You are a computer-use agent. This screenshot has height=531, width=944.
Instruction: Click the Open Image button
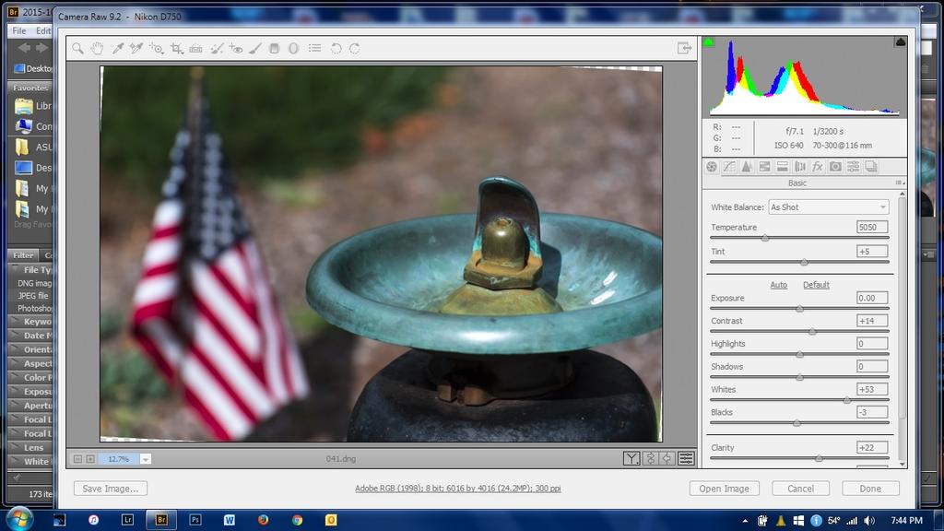point(724,489)
